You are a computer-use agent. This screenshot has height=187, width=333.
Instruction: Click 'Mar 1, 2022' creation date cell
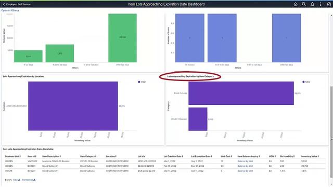click(x=170, y=162)
